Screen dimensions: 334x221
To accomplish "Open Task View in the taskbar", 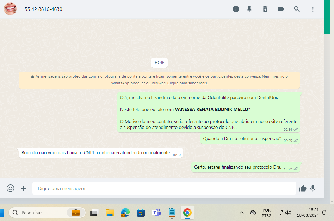I will [94, 213].
